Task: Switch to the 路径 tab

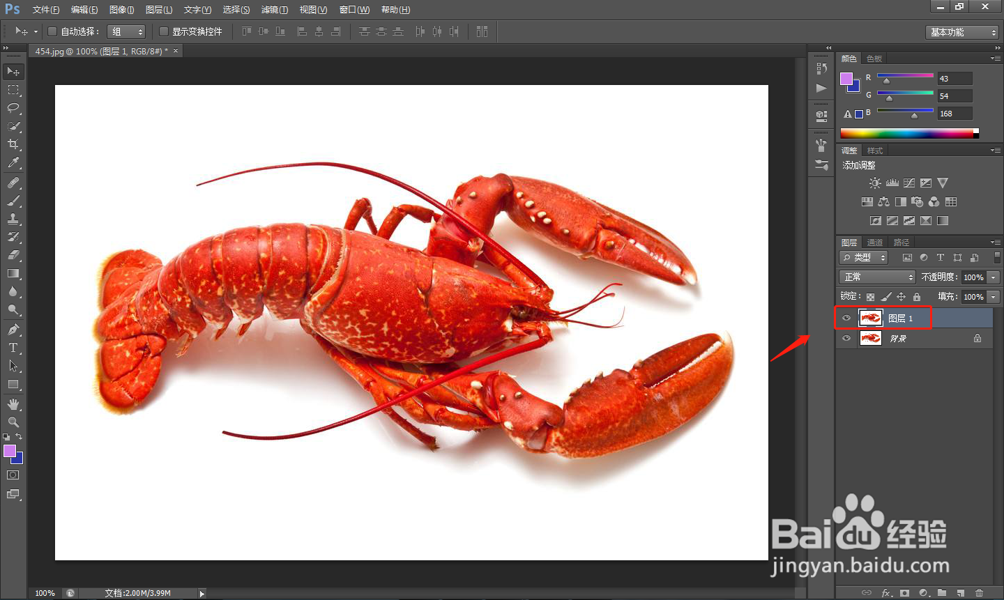Action: pos(902,243)
